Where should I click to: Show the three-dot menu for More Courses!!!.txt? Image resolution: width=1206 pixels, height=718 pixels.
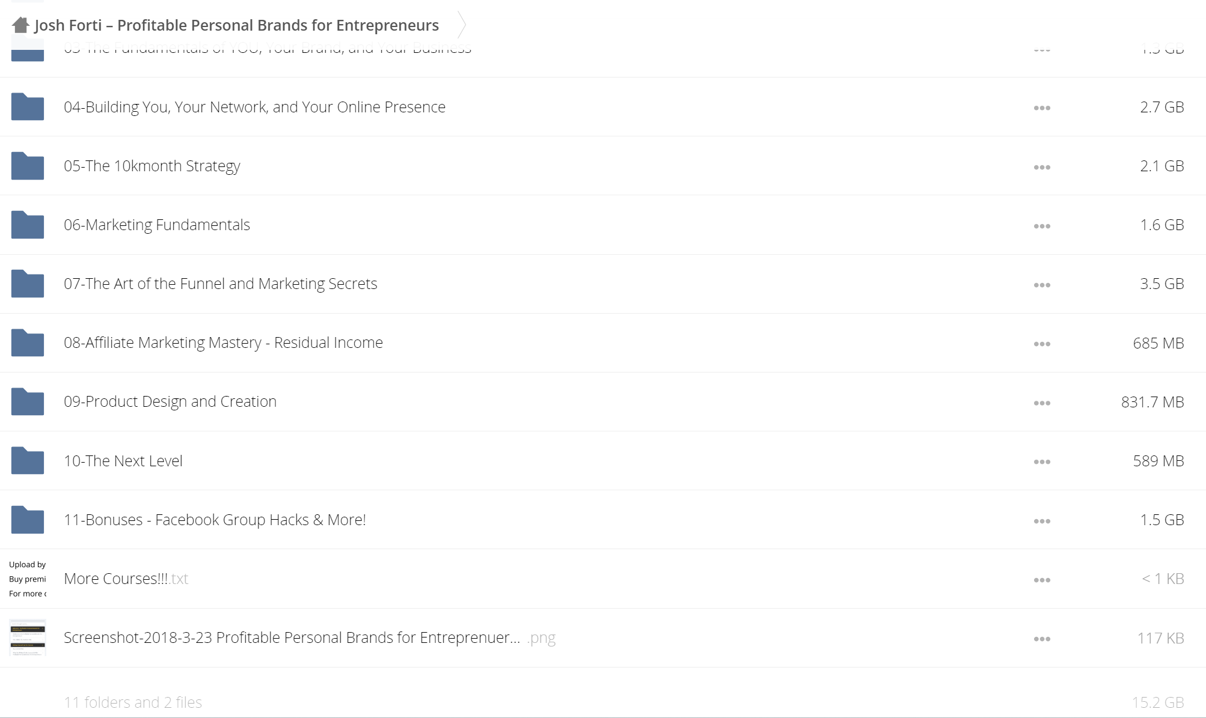point(1042,580)
